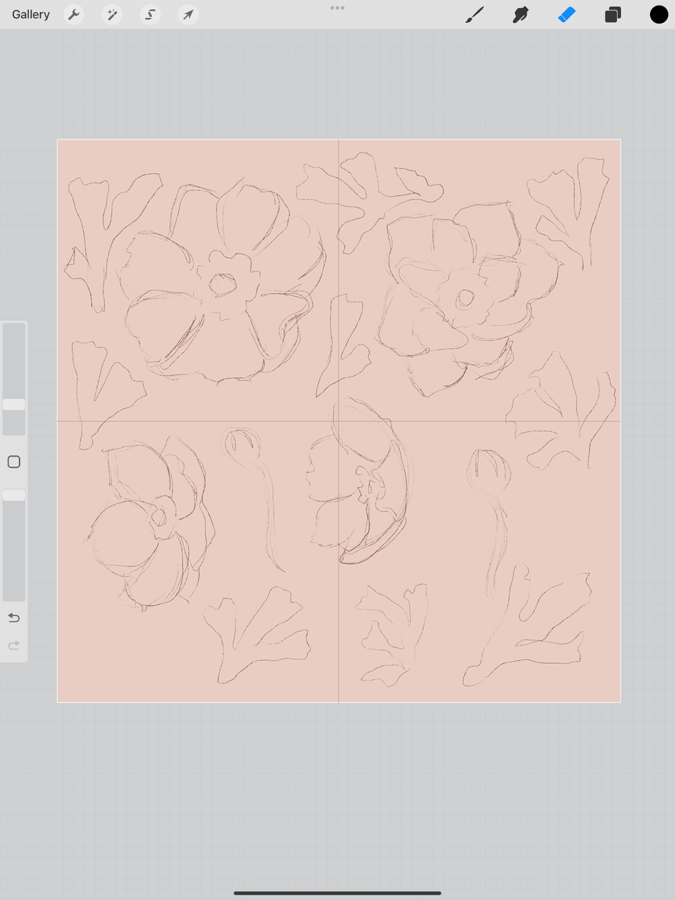The width and height of the screenshot is (675, 900).
Task: Open the black active color picker
Action: point(659,14)
